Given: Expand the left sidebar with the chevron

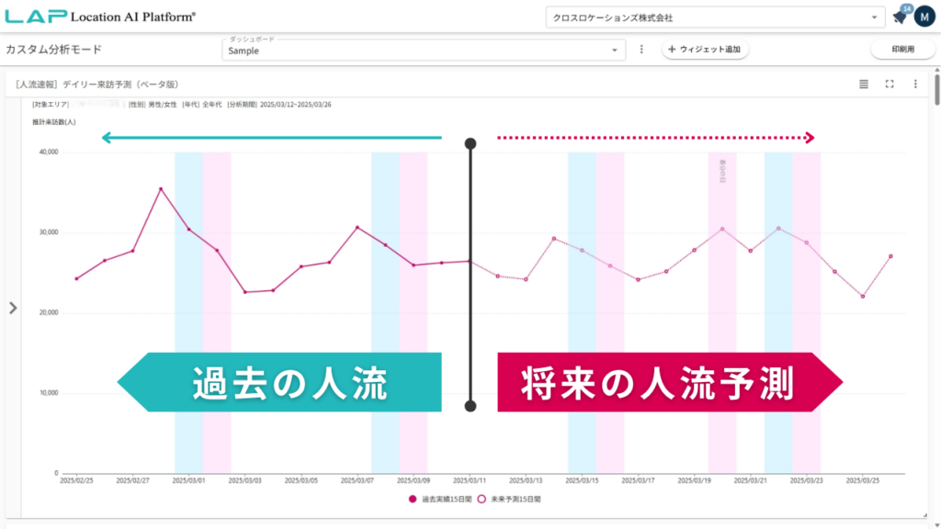Looking at the screenshot, I should pyautogui.click(x=12, y=309).
